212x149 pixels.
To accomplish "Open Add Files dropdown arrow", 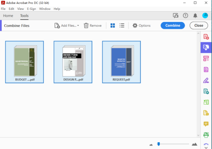I will (x=78, y=26).
